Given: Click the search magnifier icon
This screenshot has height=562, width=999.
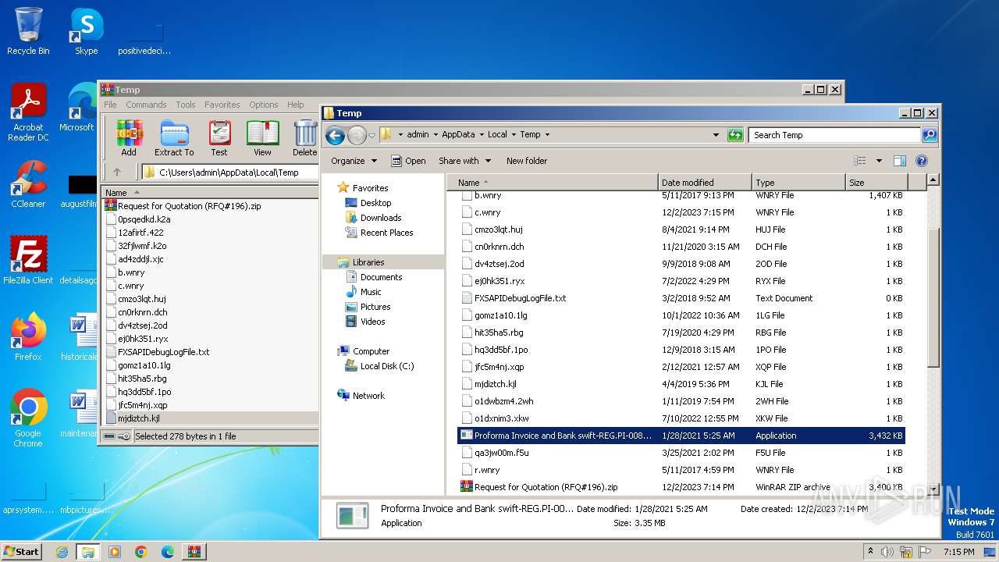Looking at the screenshot, I should (x=929, y=135).
